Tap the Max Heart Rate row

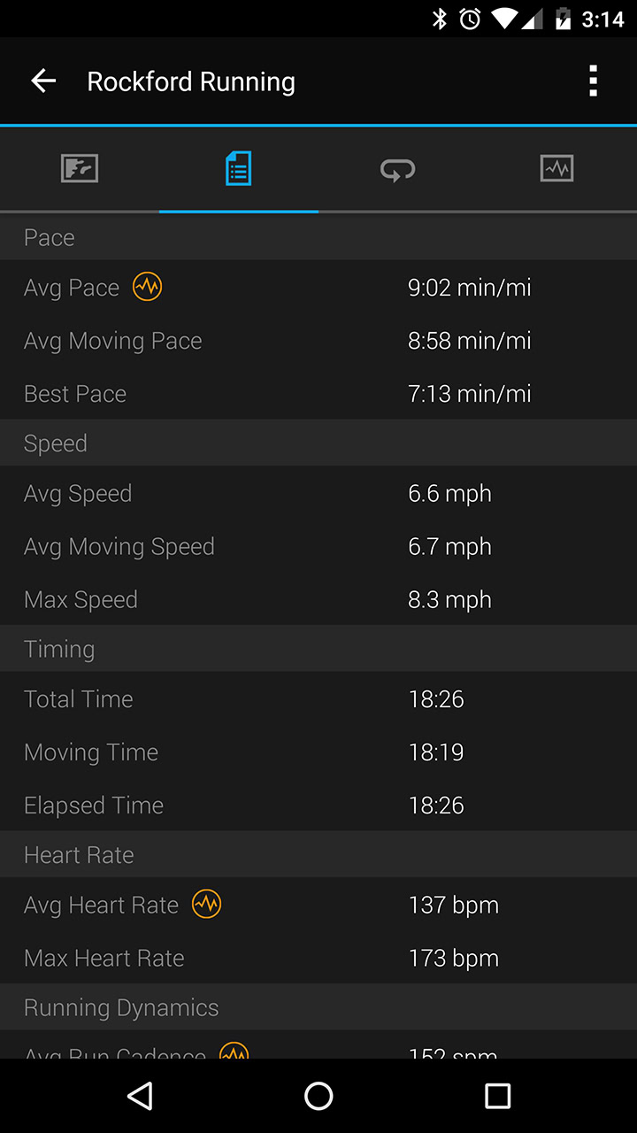tap(318, 958)
